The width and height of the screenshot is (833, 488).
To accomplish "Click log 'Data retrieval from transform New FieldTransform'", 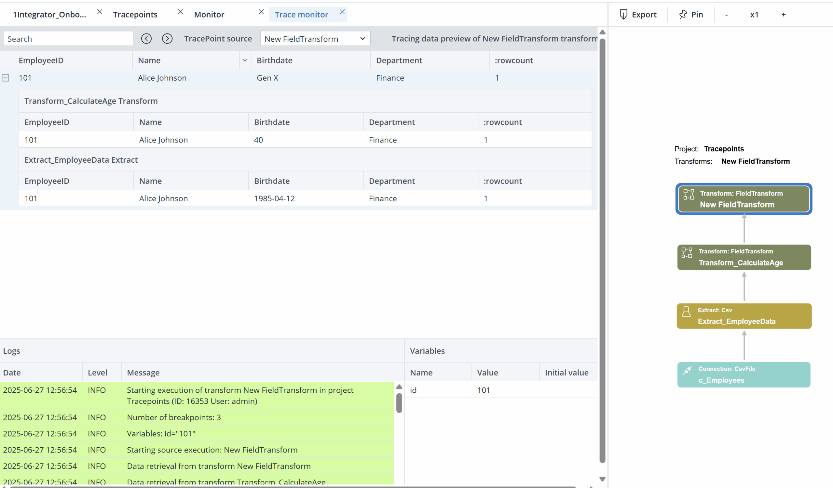I will (219, 466).
